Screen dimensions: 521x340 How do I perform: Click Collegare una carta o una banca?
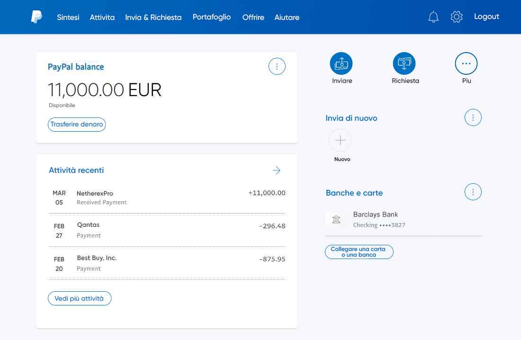359,252
